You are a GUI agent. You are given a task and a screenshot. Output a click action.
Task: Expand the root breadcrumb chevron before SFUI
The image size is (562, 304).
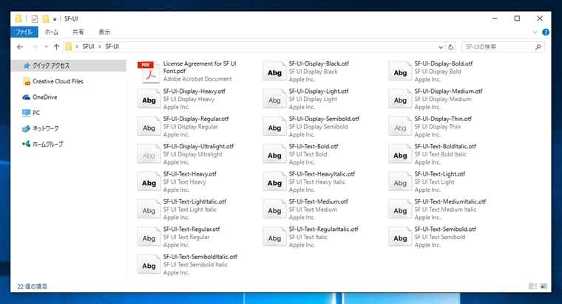77,46
